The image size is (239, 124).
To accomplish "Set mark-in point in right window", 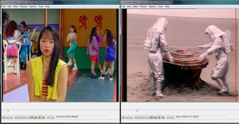I will pyautogui.click(x=168, y=117).
